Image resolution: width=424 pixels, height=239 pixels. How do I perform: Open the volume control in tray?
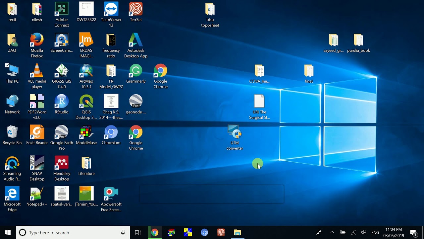(364, 232)
